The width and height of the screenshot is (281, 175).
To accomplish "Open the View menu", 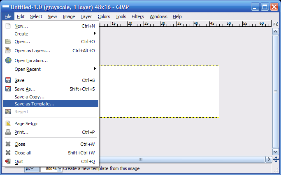I will (52, 16).
